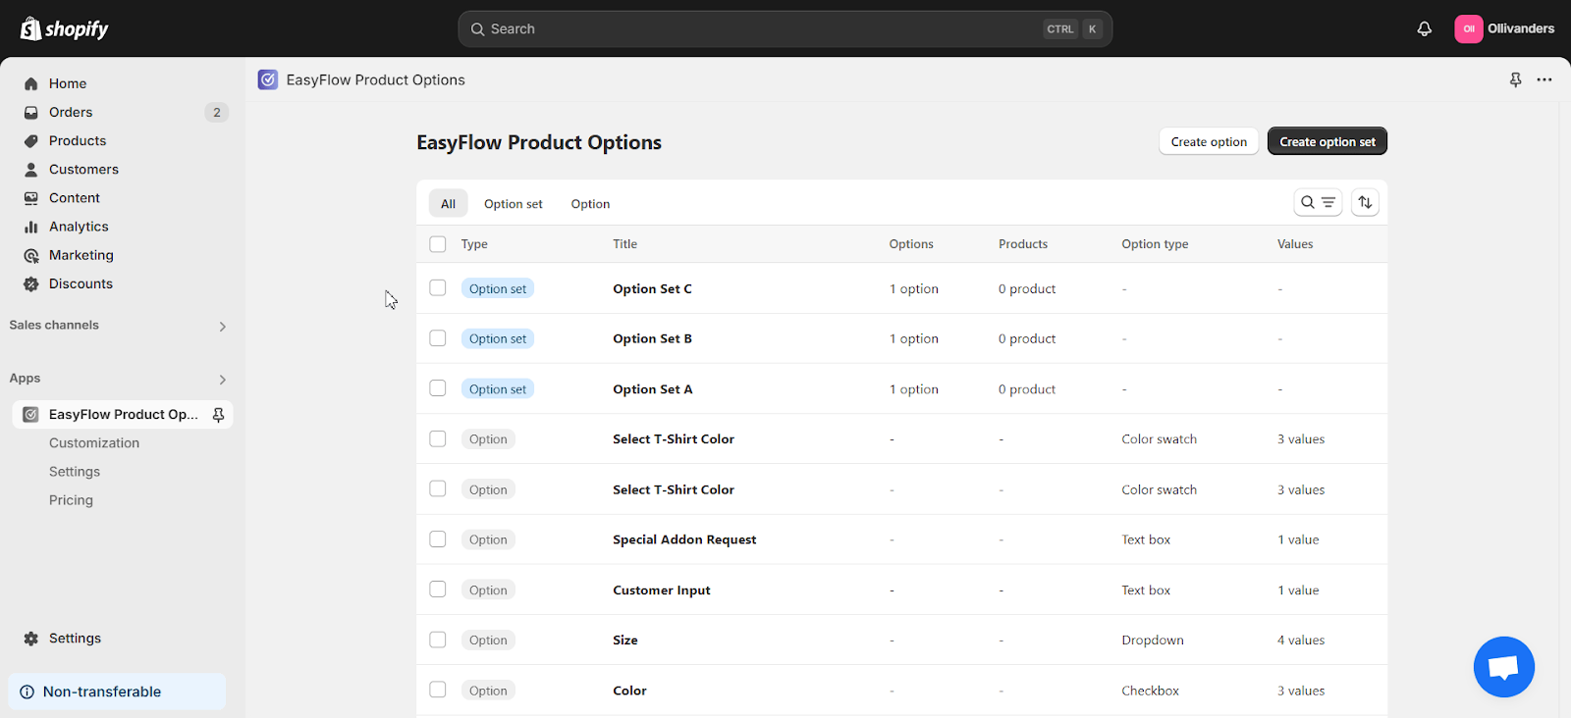Click into the top Search field
1571x718 pixels.
(x=785, y=29)
